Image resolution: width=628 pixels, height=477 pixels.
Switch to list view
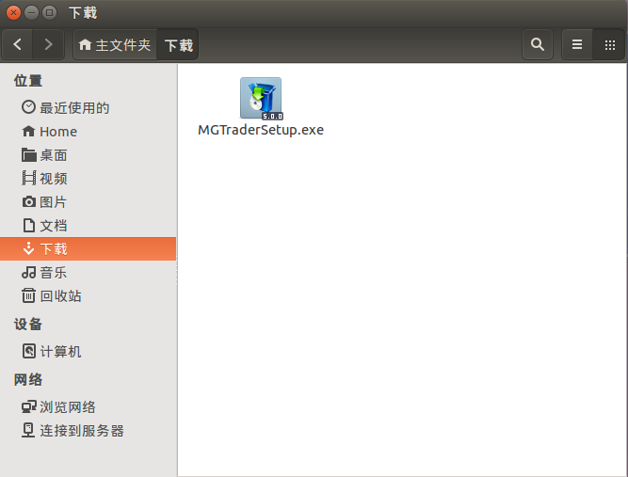577,44
